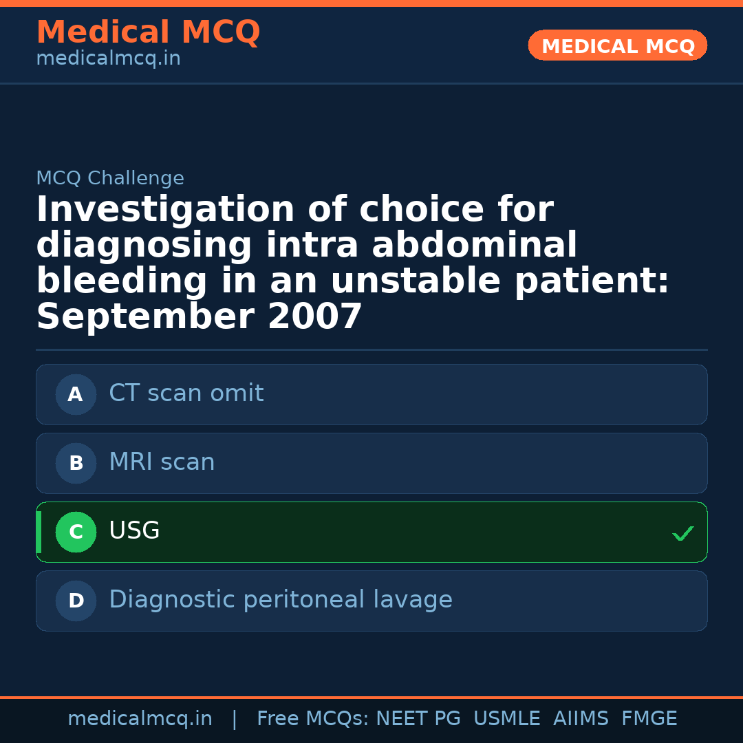Viewport: 743px width, 743px height.
Task: Click the MCQ Challenge label
Action: point(110,179)
